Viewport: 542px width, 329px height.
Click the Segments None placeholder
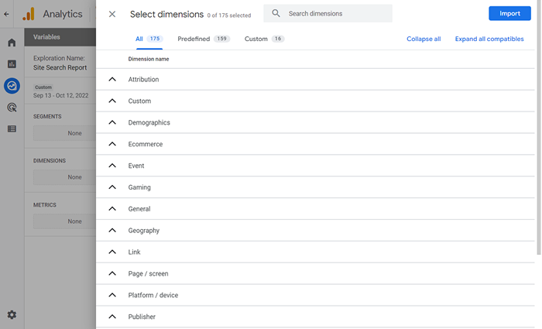pyautogui.click(x=64, y=133)
